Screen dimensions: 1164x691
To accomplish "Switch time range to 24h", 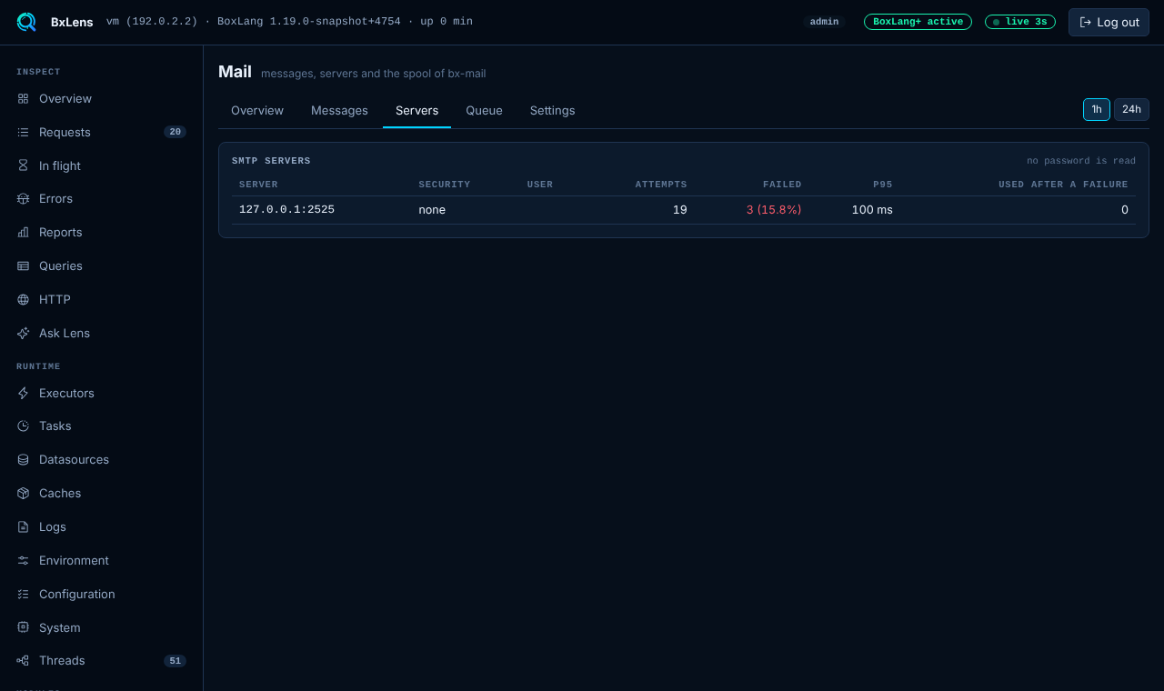I will coord(1131,109).
